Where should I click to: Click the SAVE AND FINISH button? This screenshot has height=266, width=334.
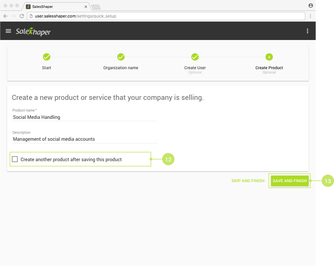pyautogui.click(x=290, y=181)
